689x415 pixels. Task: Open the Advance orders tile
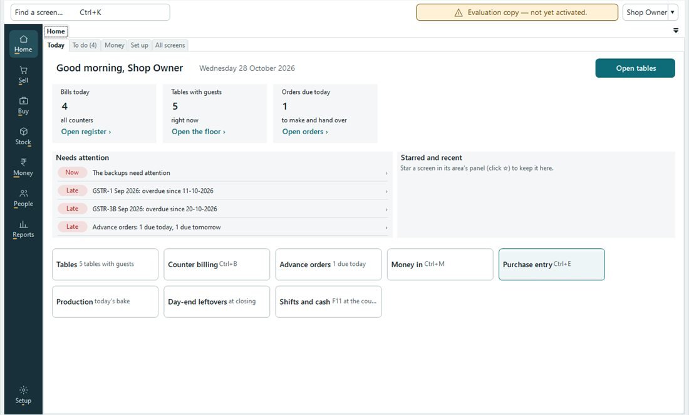pyautogui.click(x=328, y=264)
